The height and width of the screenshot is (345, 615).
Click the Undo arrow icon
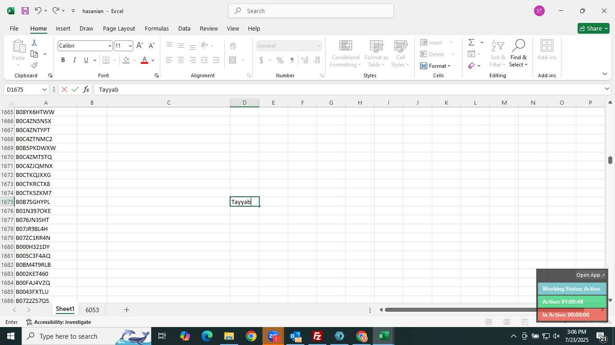click(38, 10)
